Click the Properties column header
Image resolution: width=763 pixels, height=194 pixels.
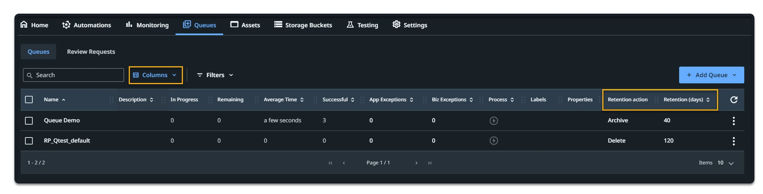click(580, 100)
